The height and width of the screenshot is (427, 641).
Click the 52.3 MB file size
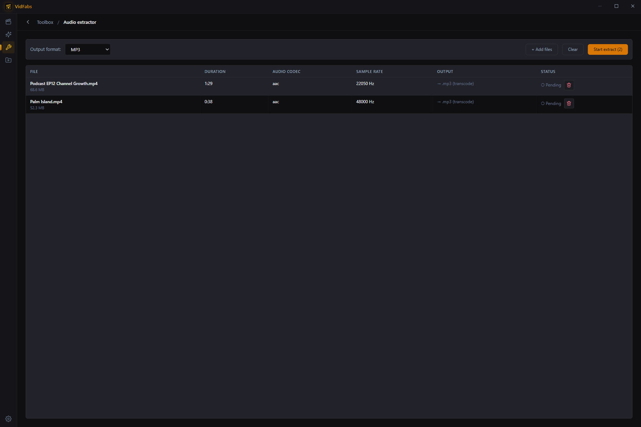coord(37,108)
